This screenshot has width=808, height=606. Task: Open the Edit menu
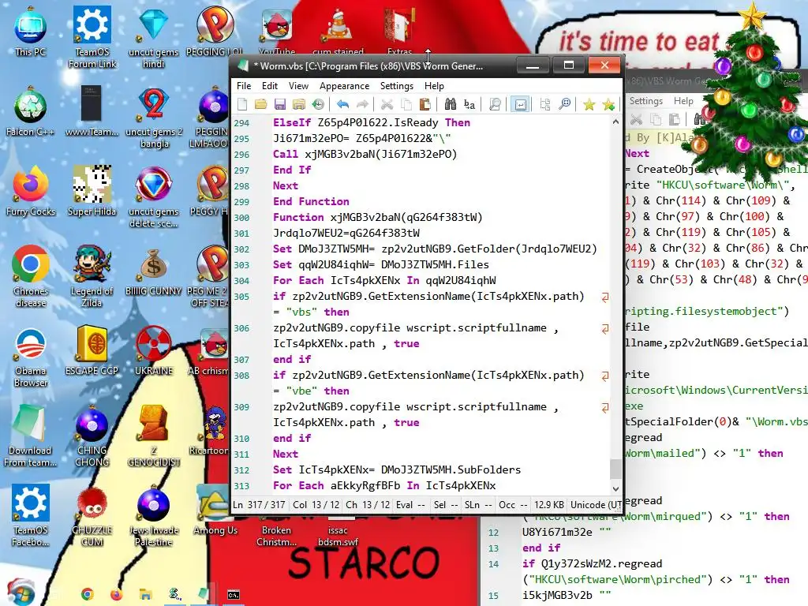(x=270, y=85)
